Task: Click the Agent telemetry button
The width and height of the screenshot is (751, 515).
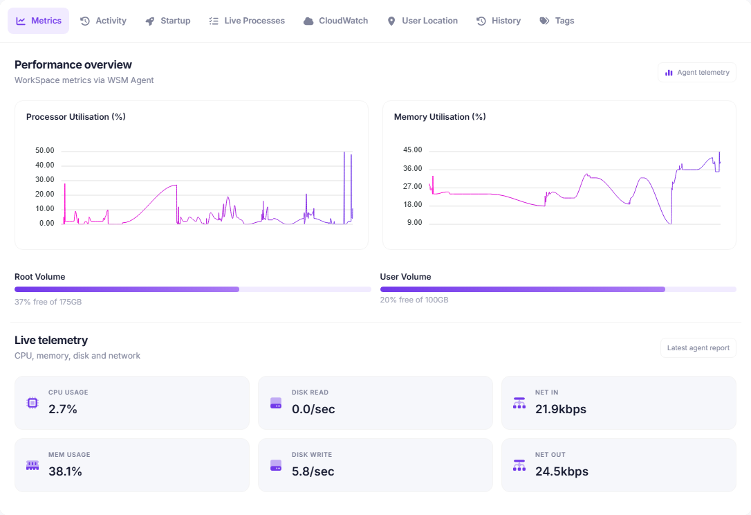Action: (x=697, y=73)
